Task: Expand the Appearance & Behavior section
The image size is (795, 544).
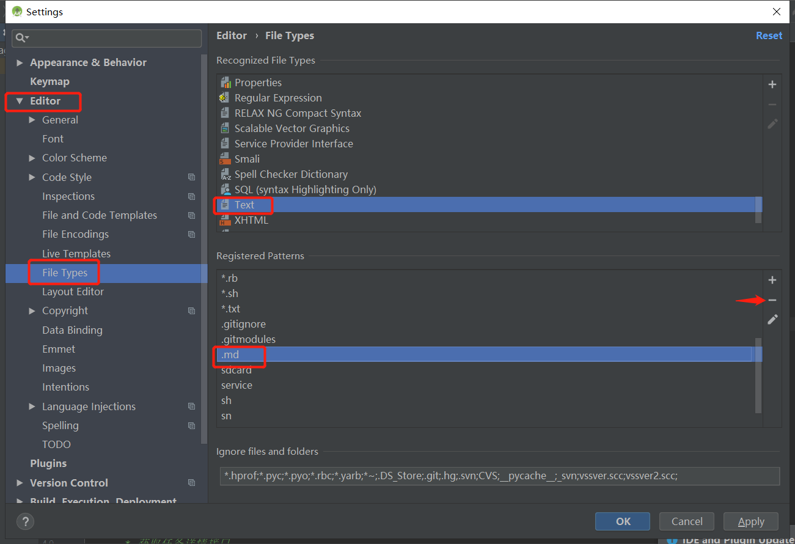Action: click(20, 62)
